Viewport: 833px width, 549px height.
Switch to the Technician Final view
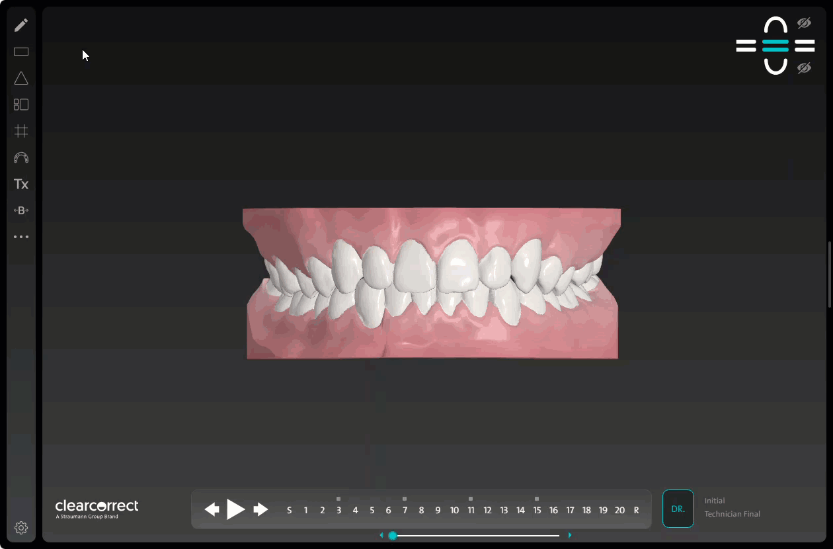733,513
